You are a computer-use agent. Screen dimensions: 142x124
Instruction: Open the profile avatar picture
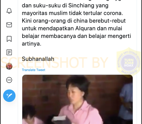pyautogui.click(x=9, y=66)
